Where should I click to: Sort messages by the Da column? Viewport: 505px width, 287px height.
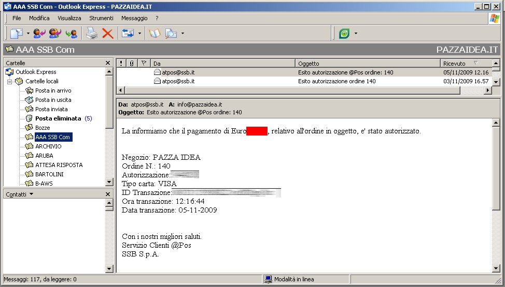pos(223,63)
